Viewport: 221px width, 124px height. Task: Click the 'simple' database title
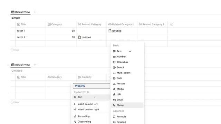click(16, 18)
